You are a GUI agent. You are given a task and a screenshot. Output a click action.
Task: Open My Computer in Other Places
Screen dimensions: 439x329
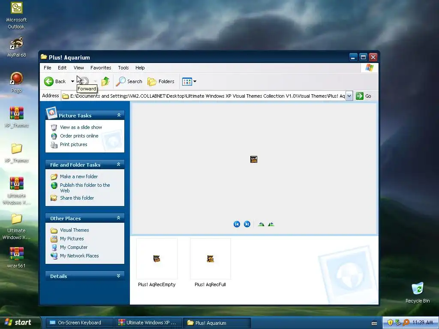(x=74, y=247)
